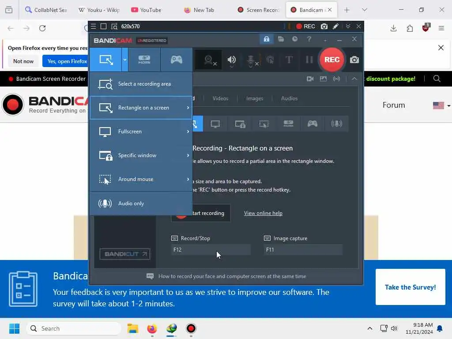Image resolution: width=452 pixels, height=339 pixels.
Task: Click Not now in Firefox prompt
Action: point(23,61)
